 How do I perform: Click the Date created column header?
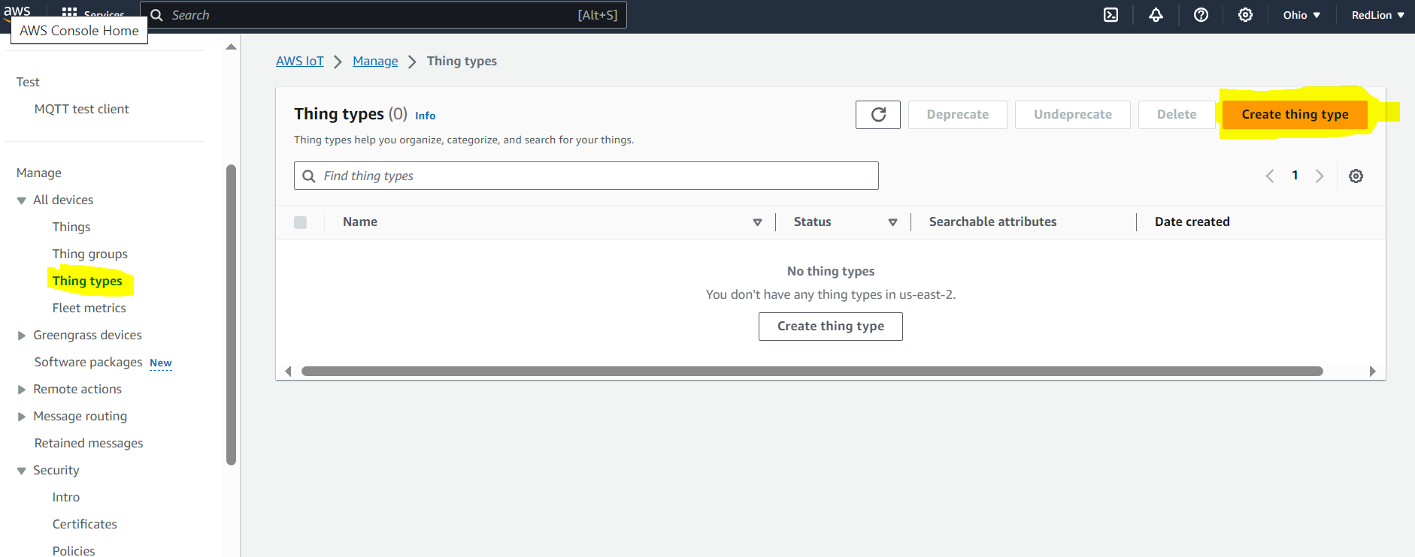(1192, 221)
